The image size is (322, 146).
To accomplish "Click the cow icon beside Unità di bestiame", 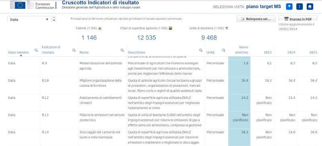I will point(227,28).
